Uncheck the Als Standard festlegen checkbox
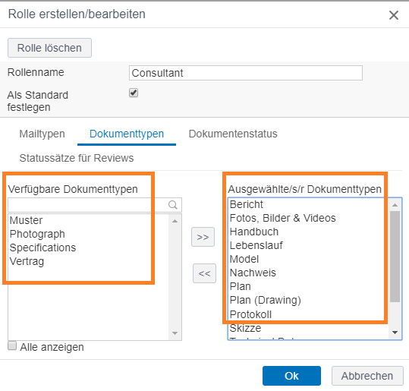 click(x=134, y=93)
